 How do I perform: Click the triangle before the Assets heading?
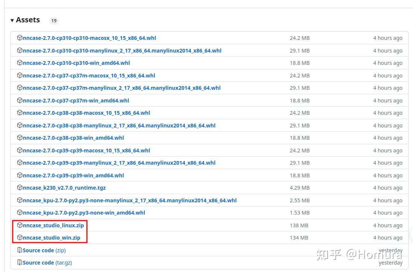(12, 20)
